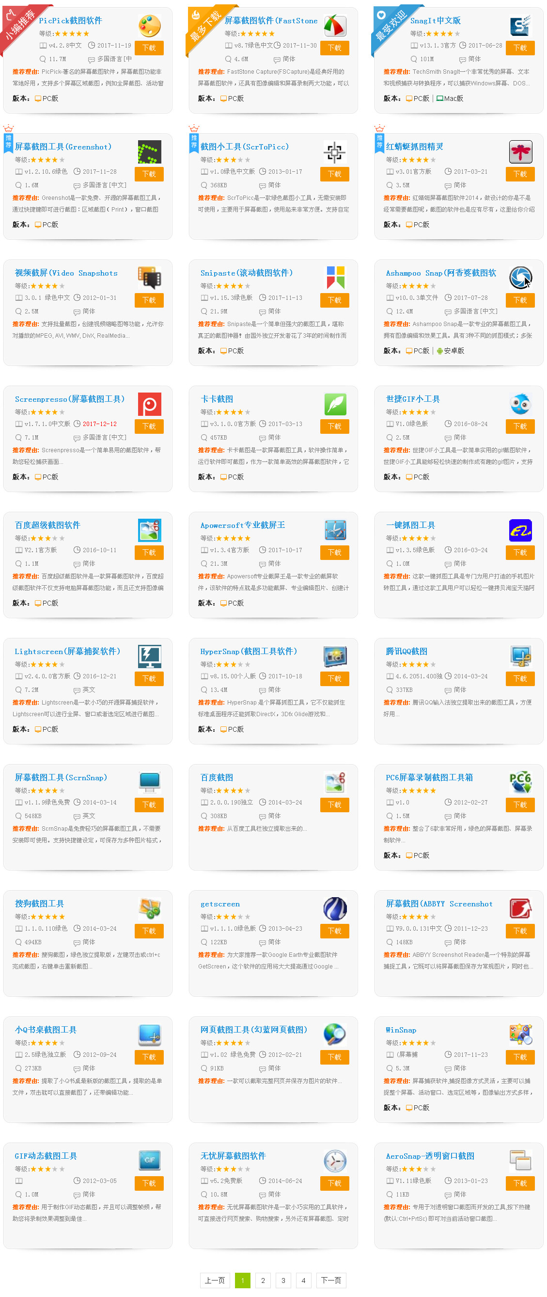Click the 一键抓图工具 blue EZ icon

(x=520, y=531)
